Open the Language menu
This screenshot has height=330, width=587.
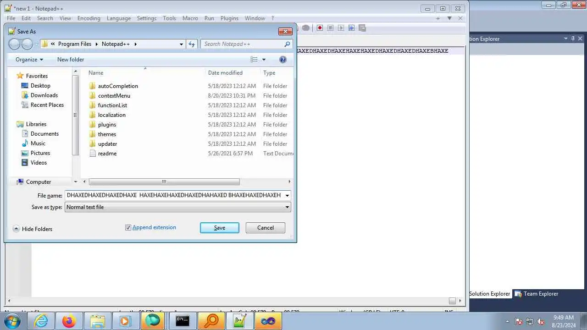tap(119, 18)
